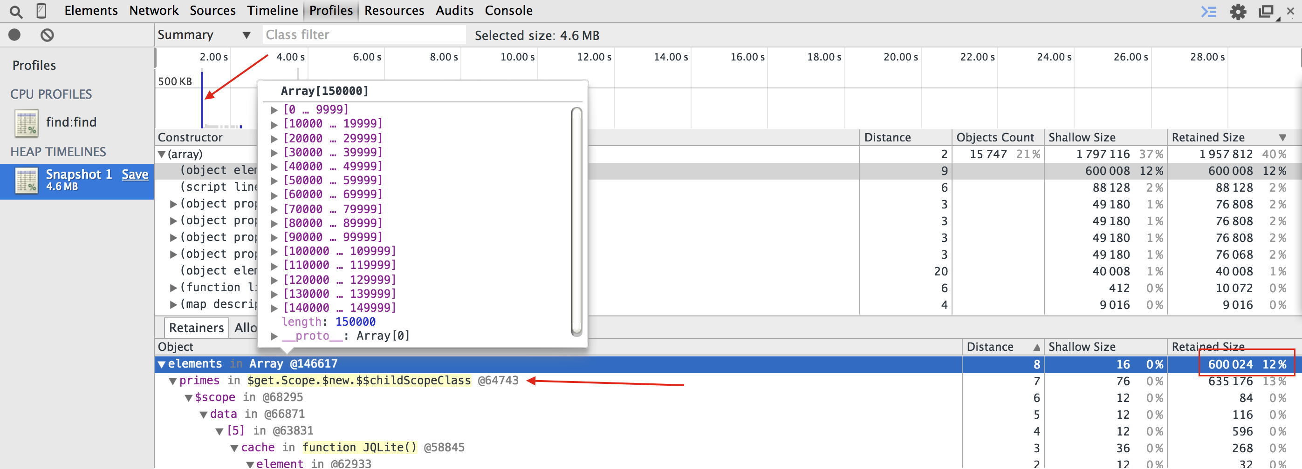
Task: Select row with 88 128 shallow size
Action: coord(728,188)
